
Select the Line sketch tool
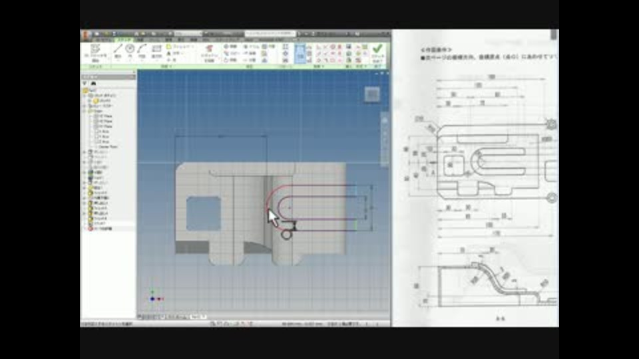tap(118, 52)
